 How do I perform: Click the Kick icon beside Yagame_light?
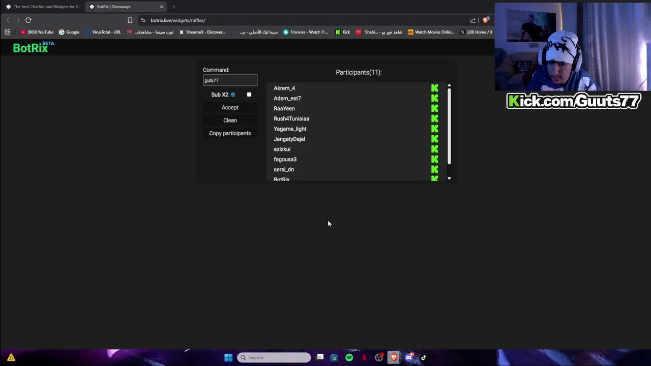(434, 129)
